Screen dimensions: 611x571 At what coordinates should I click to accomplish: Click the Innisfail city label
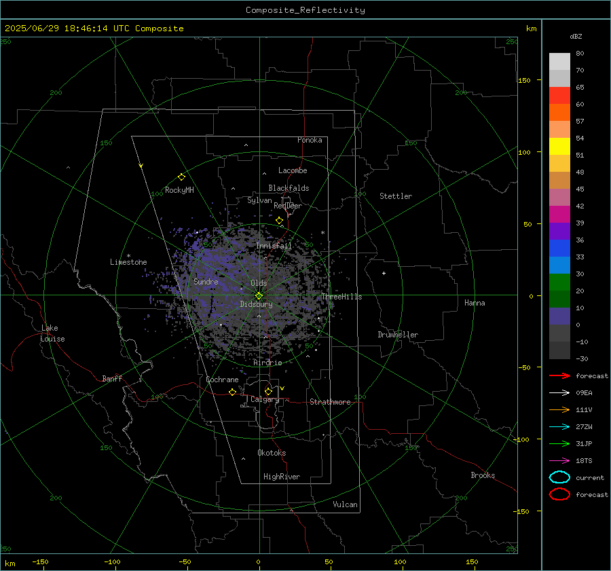[x=274, y=246]
